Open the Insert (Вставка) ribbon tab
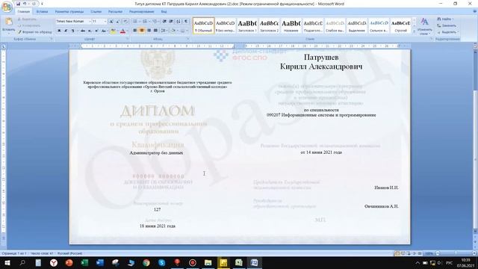Screen dimensions: 478x269 click(42, 12)
